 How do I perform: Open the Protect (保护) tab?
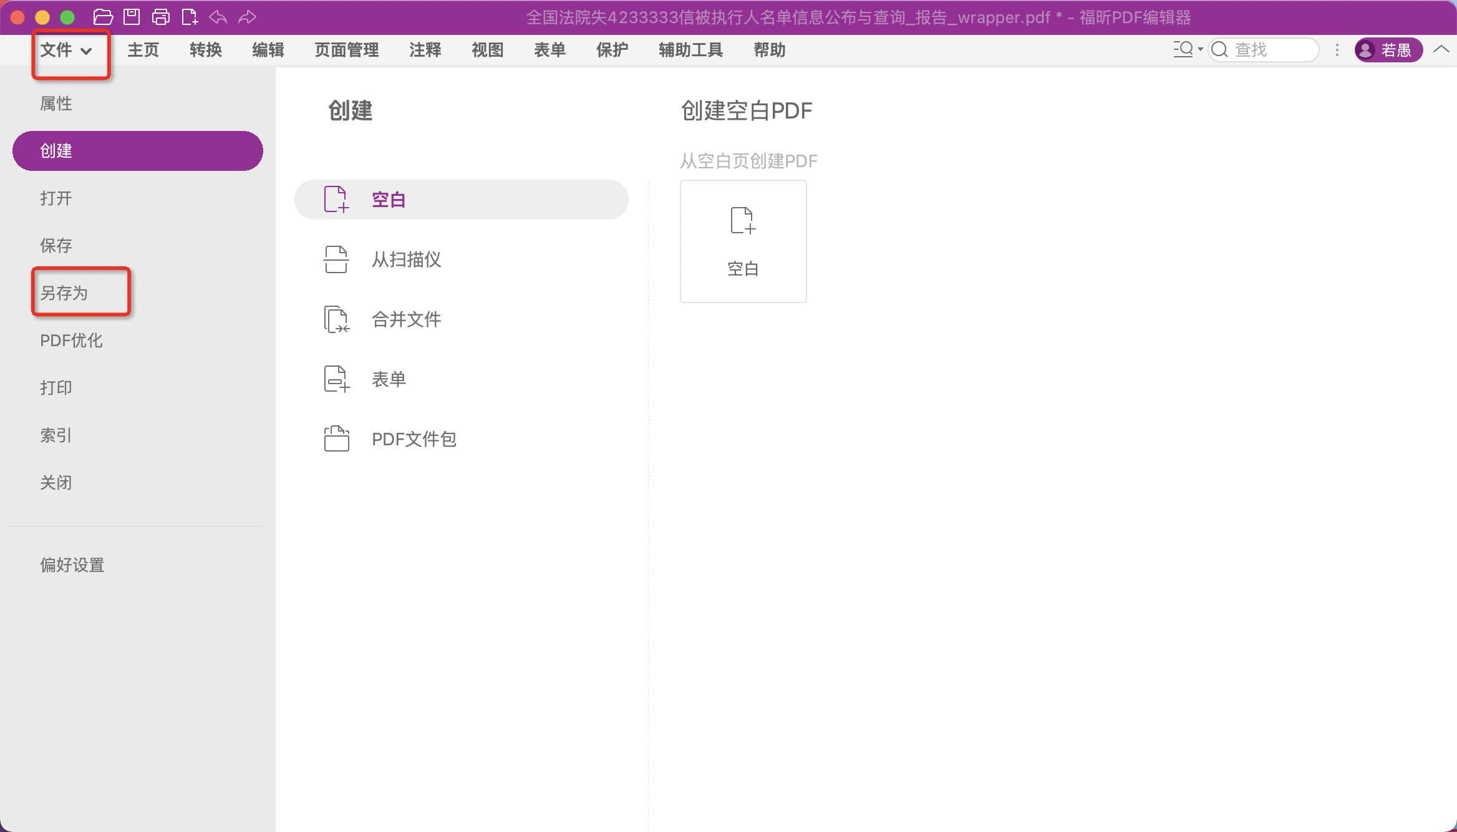[x=612, y=50]
